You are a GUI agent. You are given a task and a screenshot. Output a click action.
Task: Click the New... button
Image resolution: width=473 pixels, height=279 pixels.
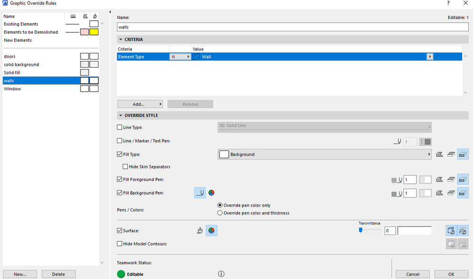(x=20, y=274)
